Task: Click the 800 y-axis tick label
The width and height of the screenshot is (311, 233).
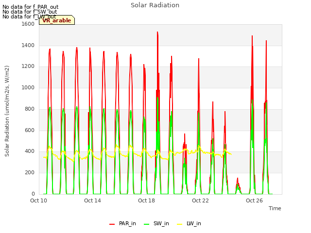Action: pyautogui.click(x=30, y=109)
